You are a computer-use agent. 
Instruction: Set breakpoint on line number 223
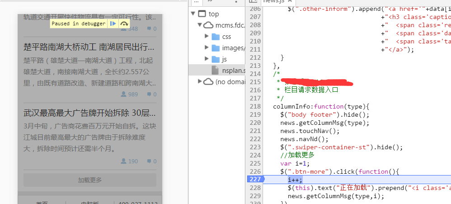[255, 147]
